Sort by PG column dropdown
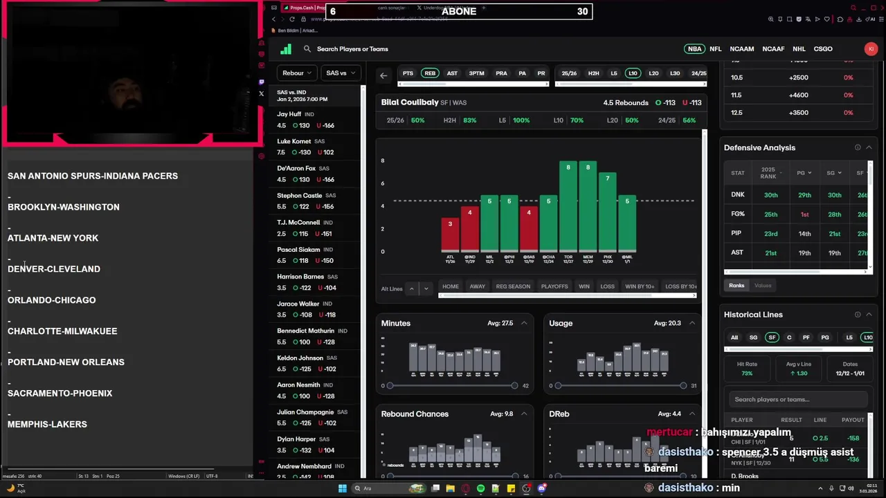Viewport: 886px width, 498px height. 804,173
